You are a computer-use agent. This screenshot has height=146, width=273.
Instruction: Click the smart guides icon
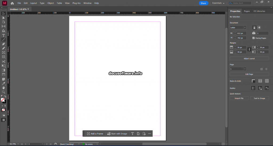(267, 88)
